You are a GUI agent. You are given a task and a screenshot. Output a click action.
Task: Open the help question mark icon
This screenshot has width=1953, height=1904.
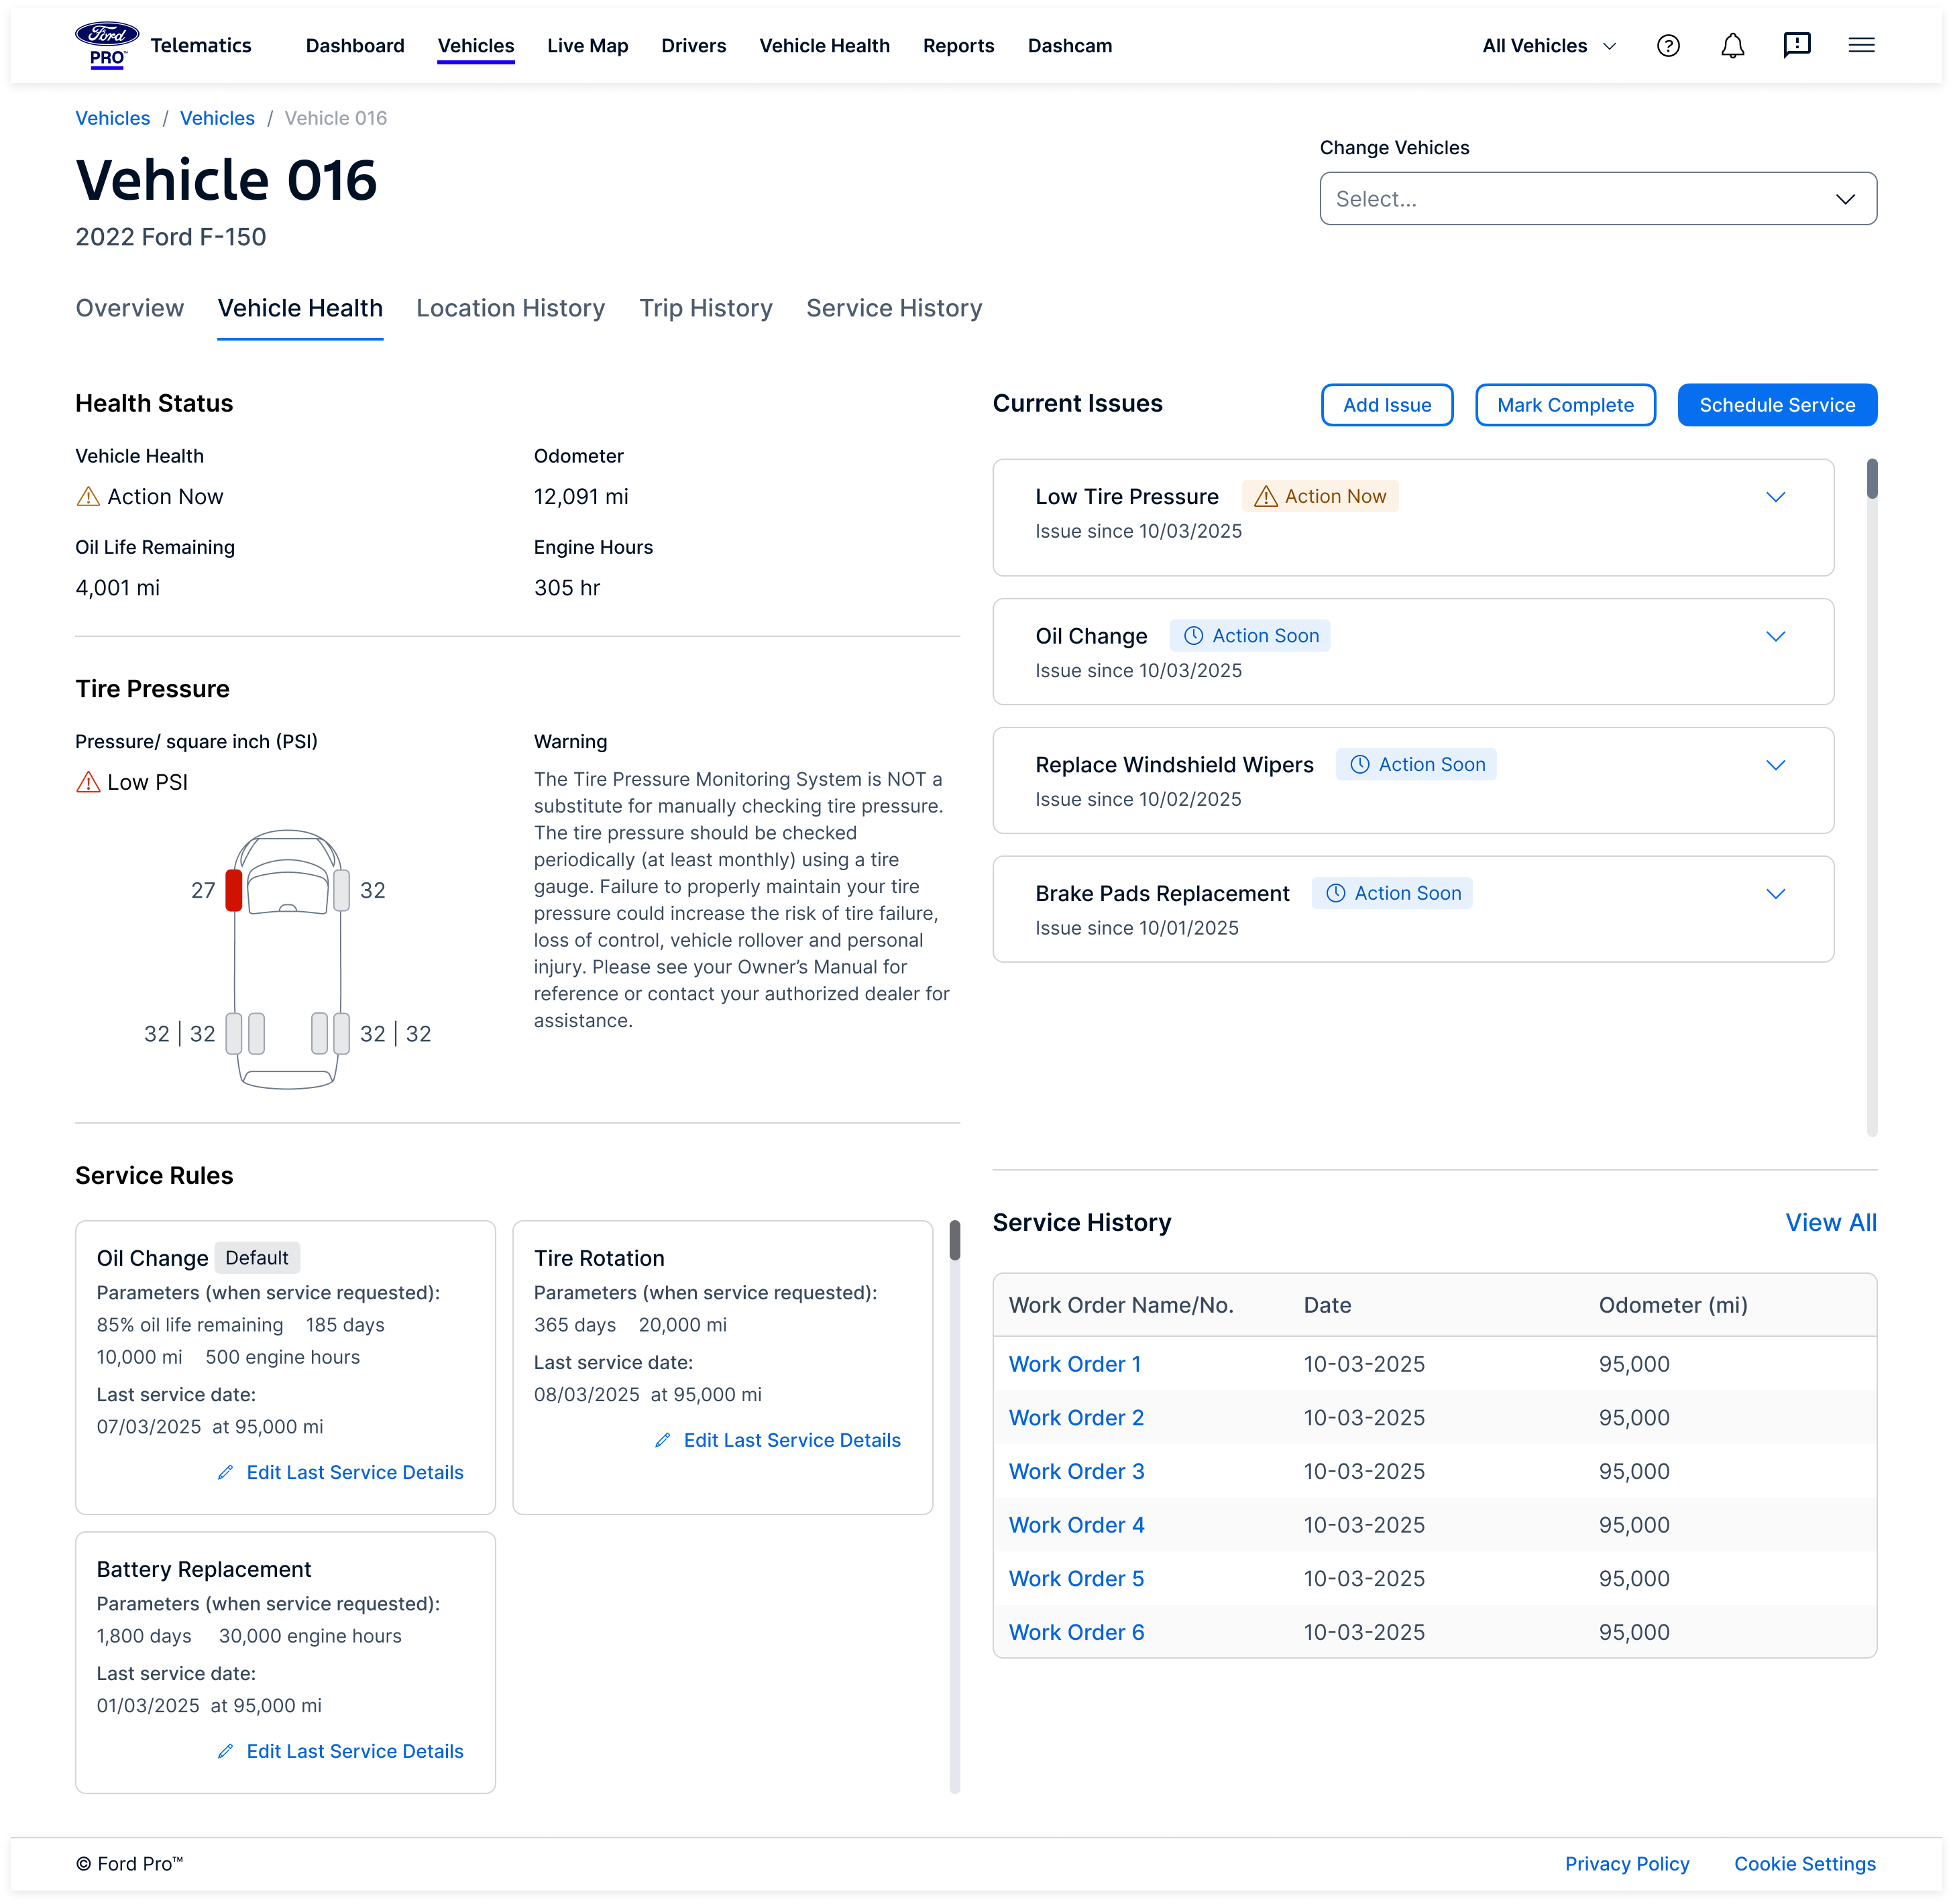[1669, 45]
